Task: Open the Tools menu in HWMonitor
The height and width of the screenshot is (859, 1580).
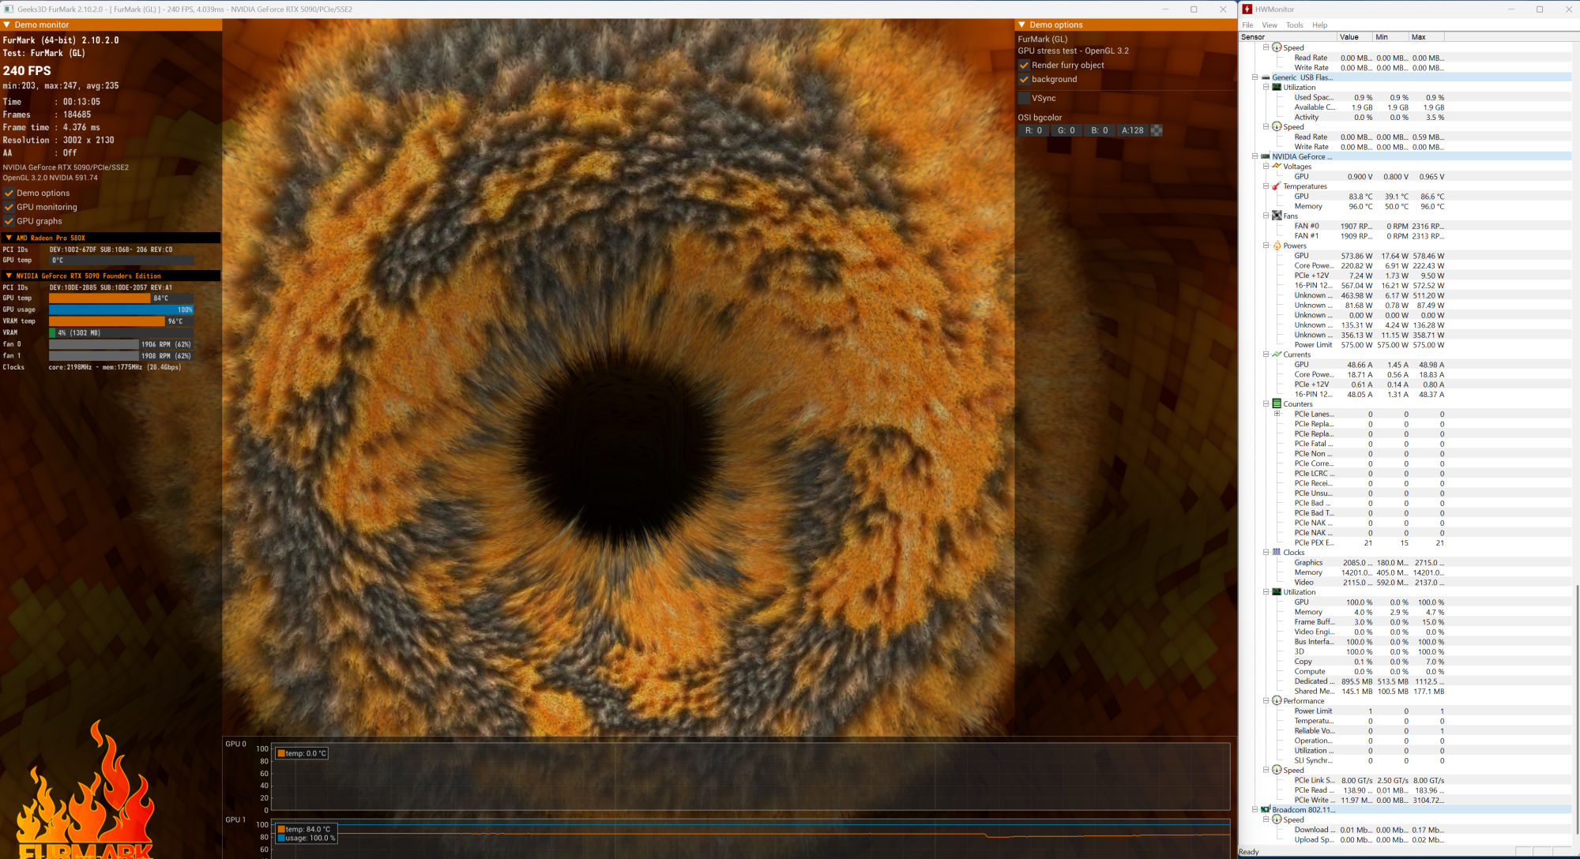Action: (1294, 24)
